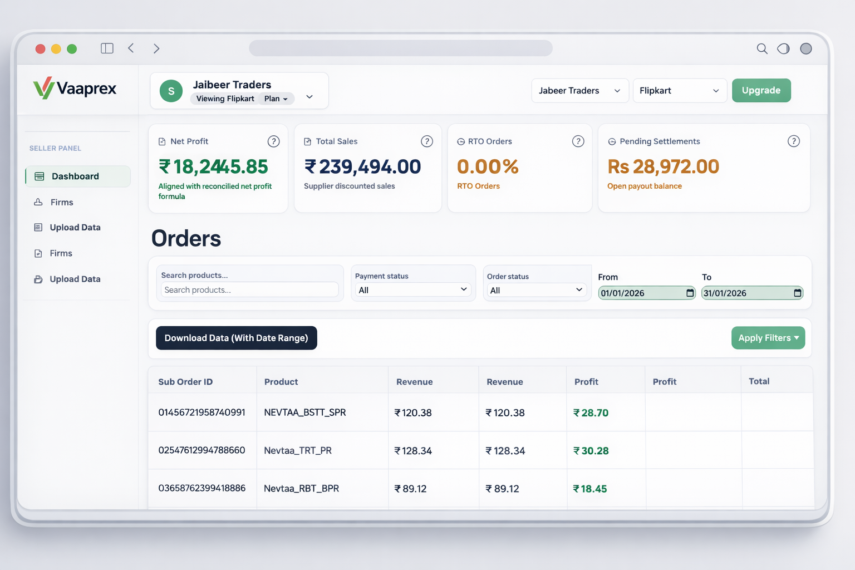Open the To date calendar icon
This screenshot has height=570, width=855.
tap(797, 293)
